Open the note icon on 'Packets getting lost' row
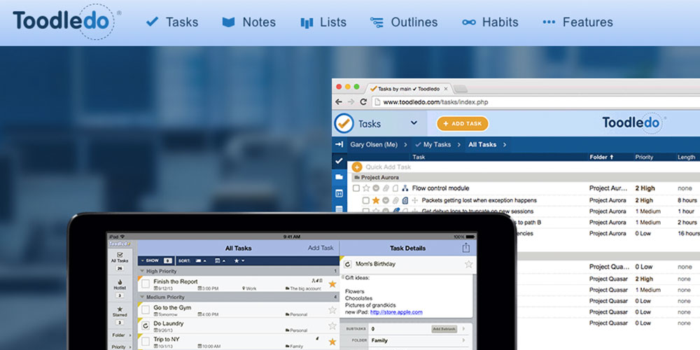This screenshot has width=700, height=350. point(405,200)
